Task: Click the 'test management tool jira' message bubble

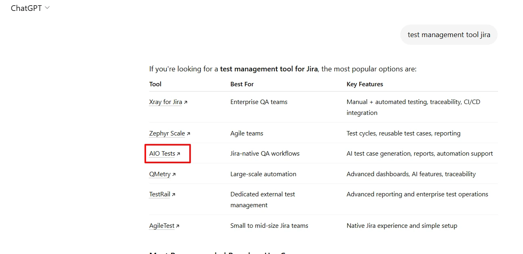Action: click(x=449, y=35)
